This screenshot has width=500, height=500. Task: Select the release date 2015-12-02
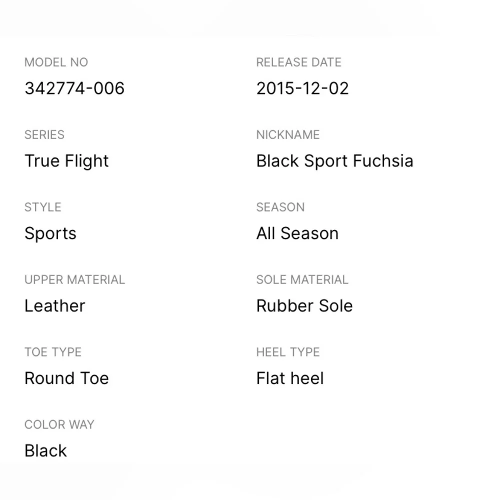point(302,88)
